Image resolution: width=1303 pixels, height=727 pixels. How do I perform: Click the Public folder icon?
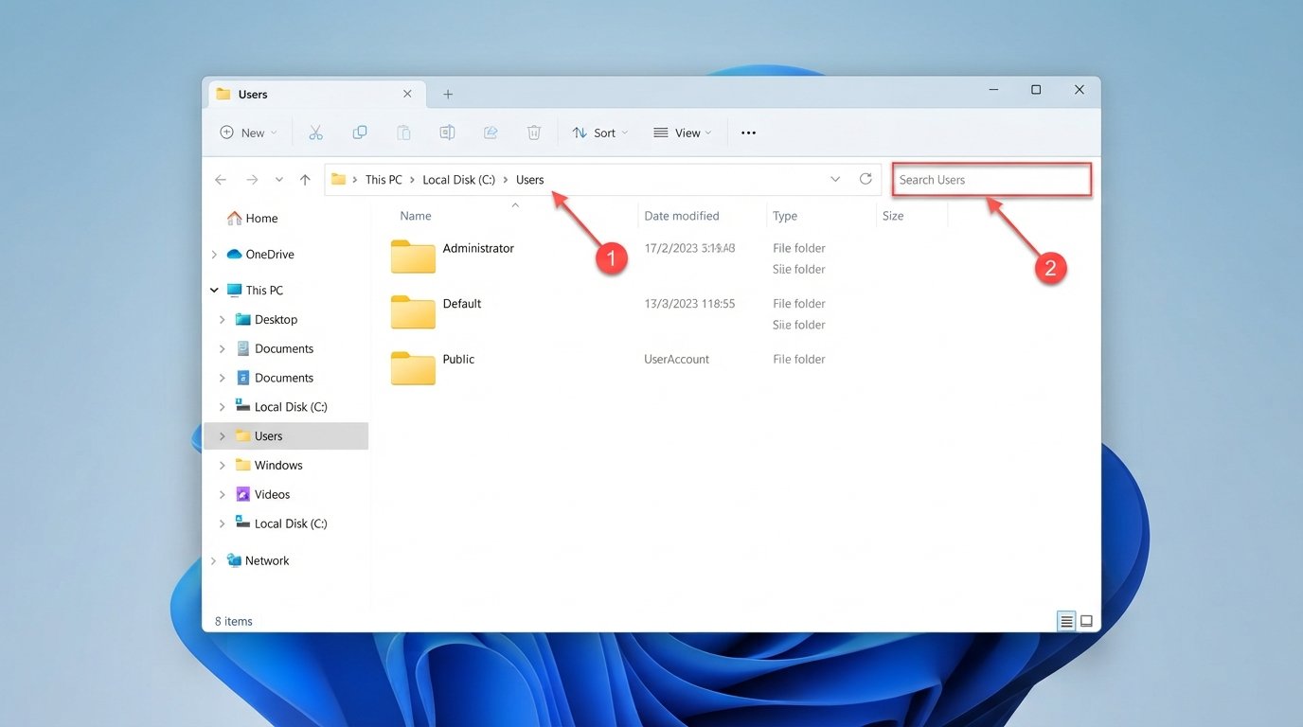tap(413, 367)
